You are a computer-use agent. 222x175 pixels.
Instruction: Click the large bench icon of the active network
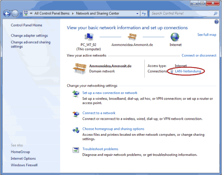click(x=79, y=69)
